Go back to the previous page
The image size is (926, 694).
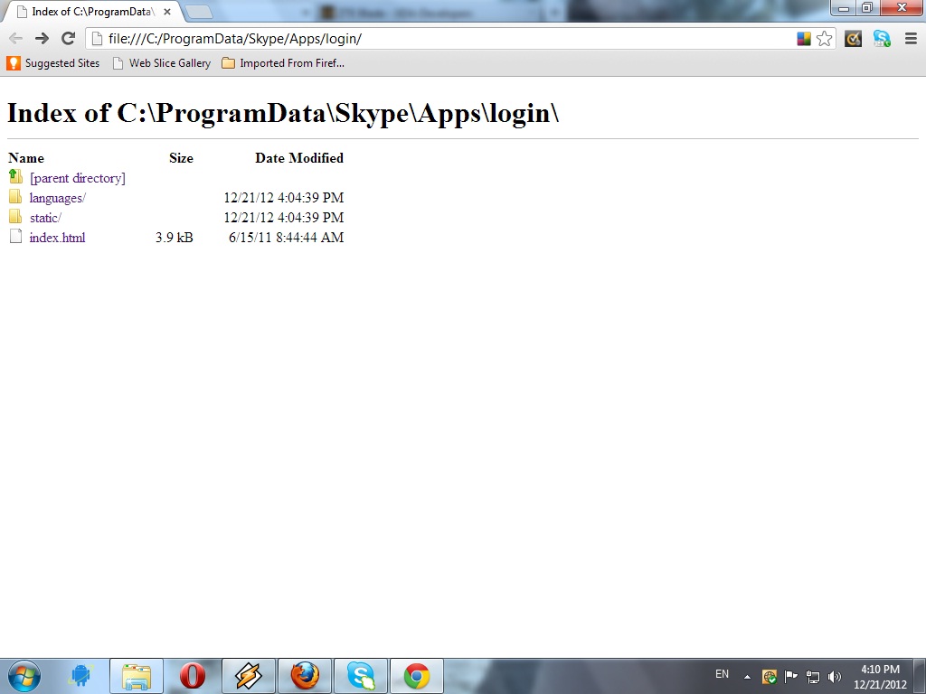tap(16, 38)
